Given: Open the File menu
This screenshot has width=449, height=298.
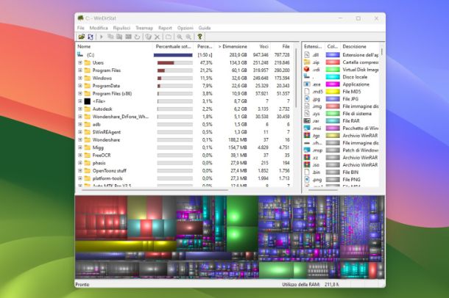Looking at the screenshot, I should (x=81, y=28).
